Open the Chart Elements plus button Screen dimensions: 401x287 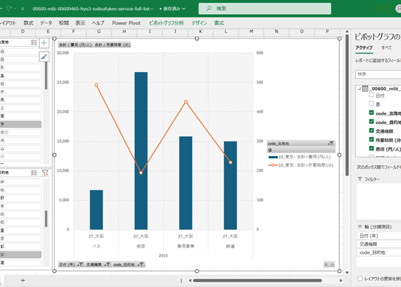(44, 43)
